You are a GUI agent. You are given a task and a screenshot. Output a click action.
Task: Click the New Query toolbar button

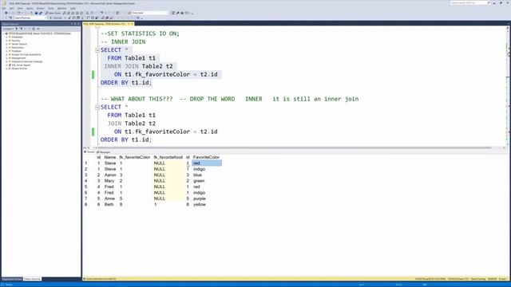tap(53, 13)
